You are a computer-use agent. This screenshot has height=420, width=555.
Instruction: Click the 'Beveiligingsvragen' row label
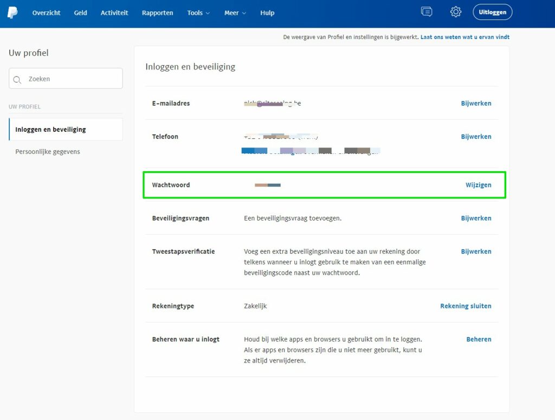tap(180, 218)
